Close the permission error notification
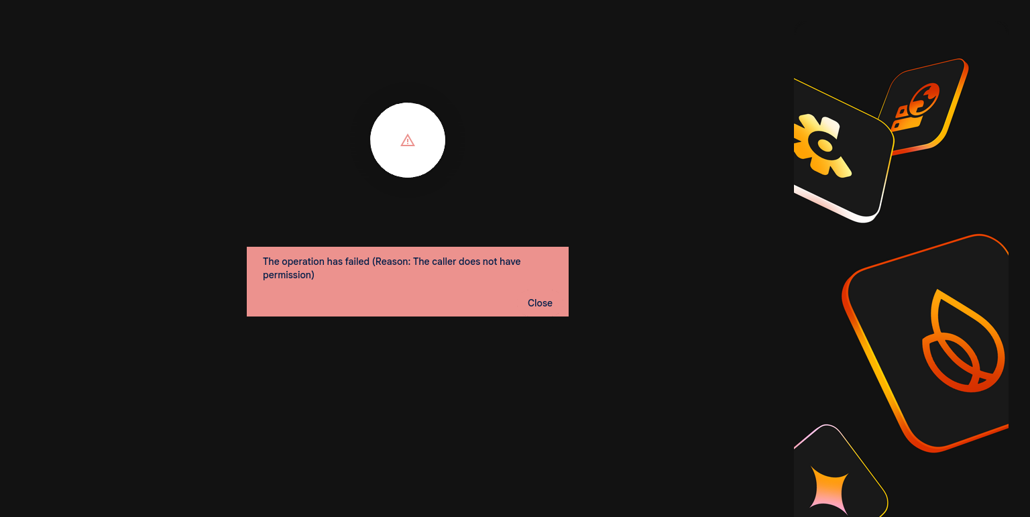Viewport: 1030px width, 517px height. coord(540,303)
